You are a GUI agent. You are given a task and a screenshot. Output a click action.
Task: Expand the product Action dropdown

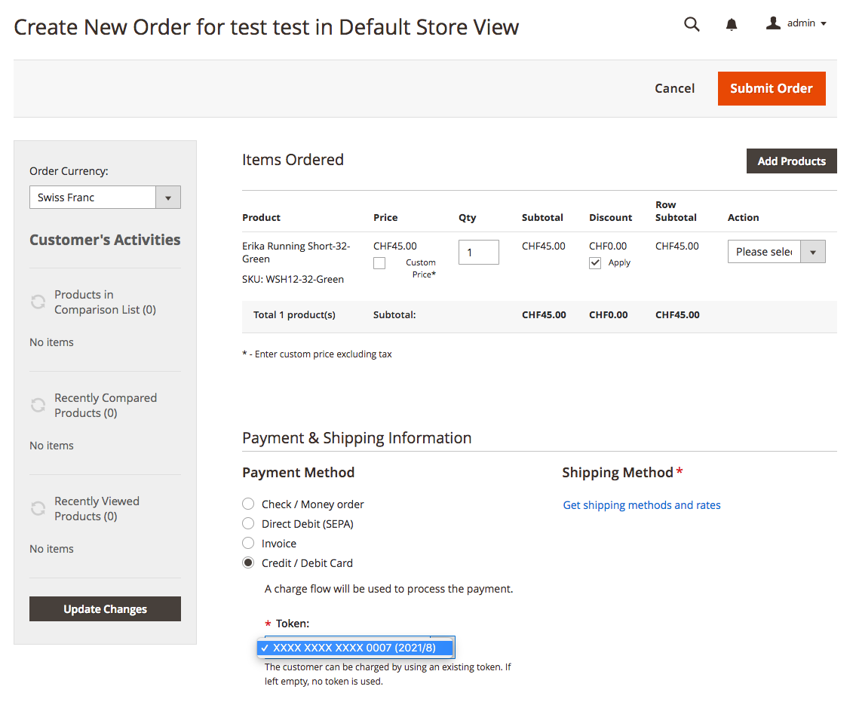[x=776, y=252]
